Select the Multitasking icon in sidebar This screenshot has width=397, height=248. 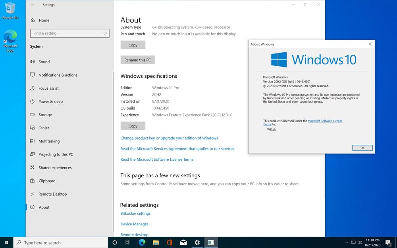[x=33, y=141]
